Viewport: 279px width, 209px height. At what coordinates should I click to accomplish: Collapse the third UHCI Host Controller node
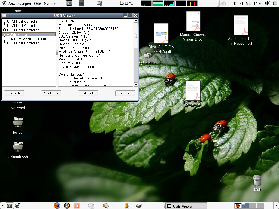click(4, 30)
